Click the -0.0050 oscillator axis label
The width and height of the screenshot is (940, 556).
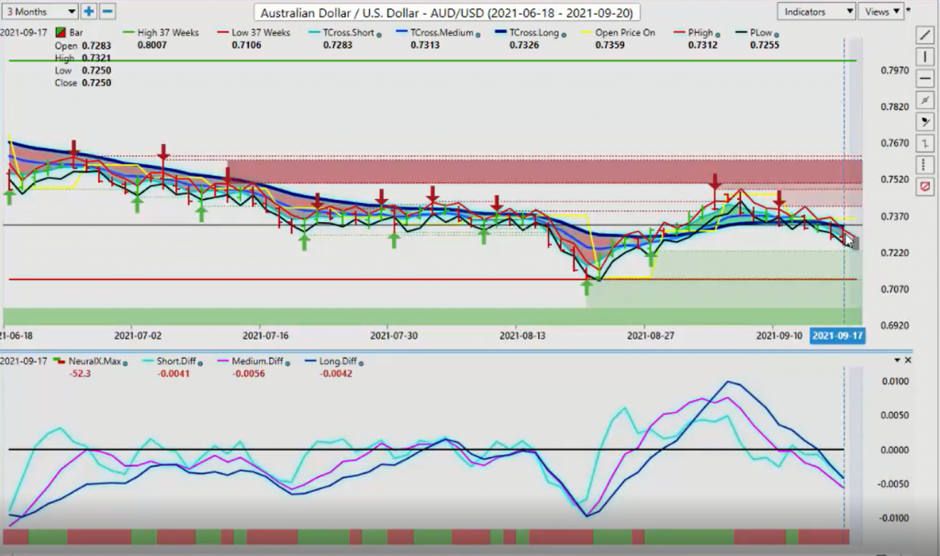point(893,484)
